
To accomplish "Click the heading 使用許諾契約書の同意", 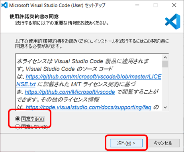I will (34, 17).
